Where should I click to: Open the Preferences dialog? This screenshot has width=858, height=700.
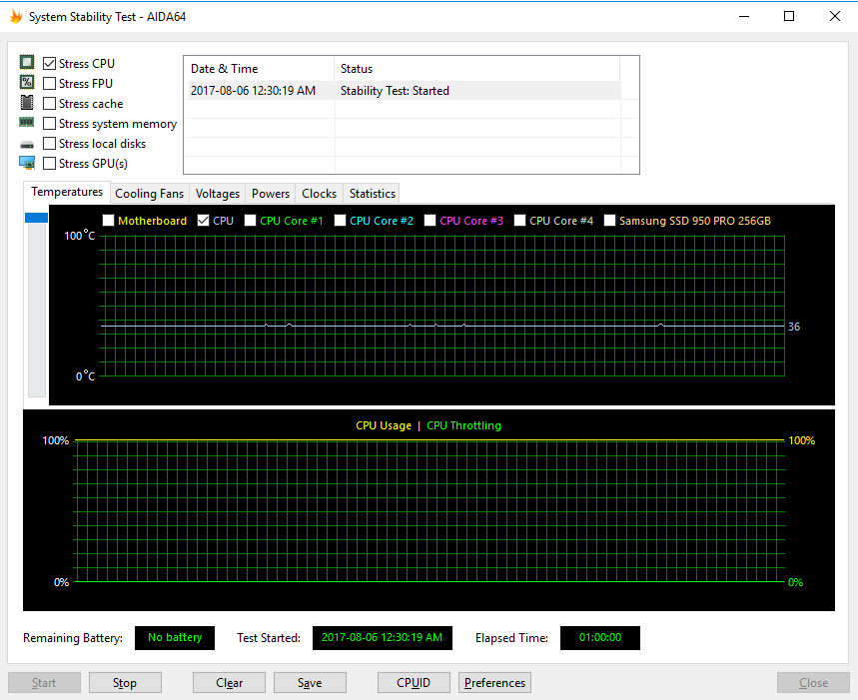[494, 683]
